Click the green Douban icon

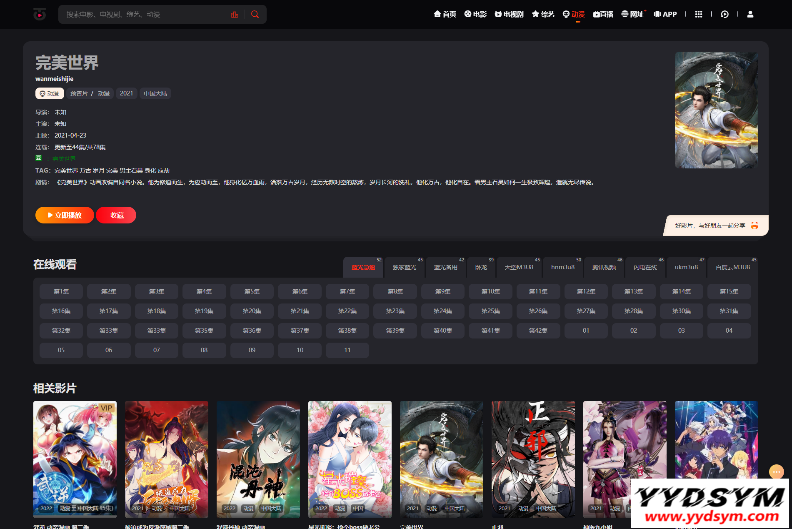point(38,158)
